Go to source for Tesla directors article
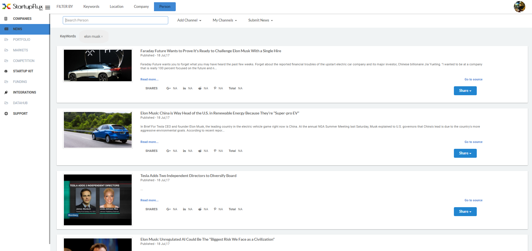This screenshot has width=532, height=251. [x=473, y=200]
